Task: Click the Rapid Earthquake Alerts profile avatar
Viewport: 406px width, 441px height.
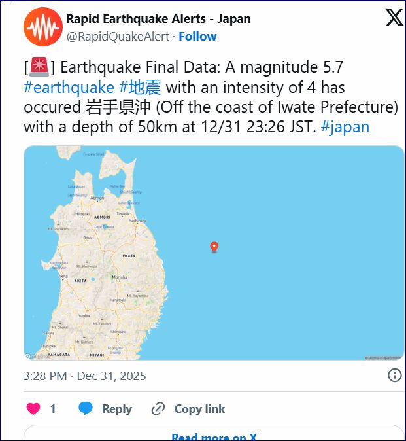Action: [42, 27]
